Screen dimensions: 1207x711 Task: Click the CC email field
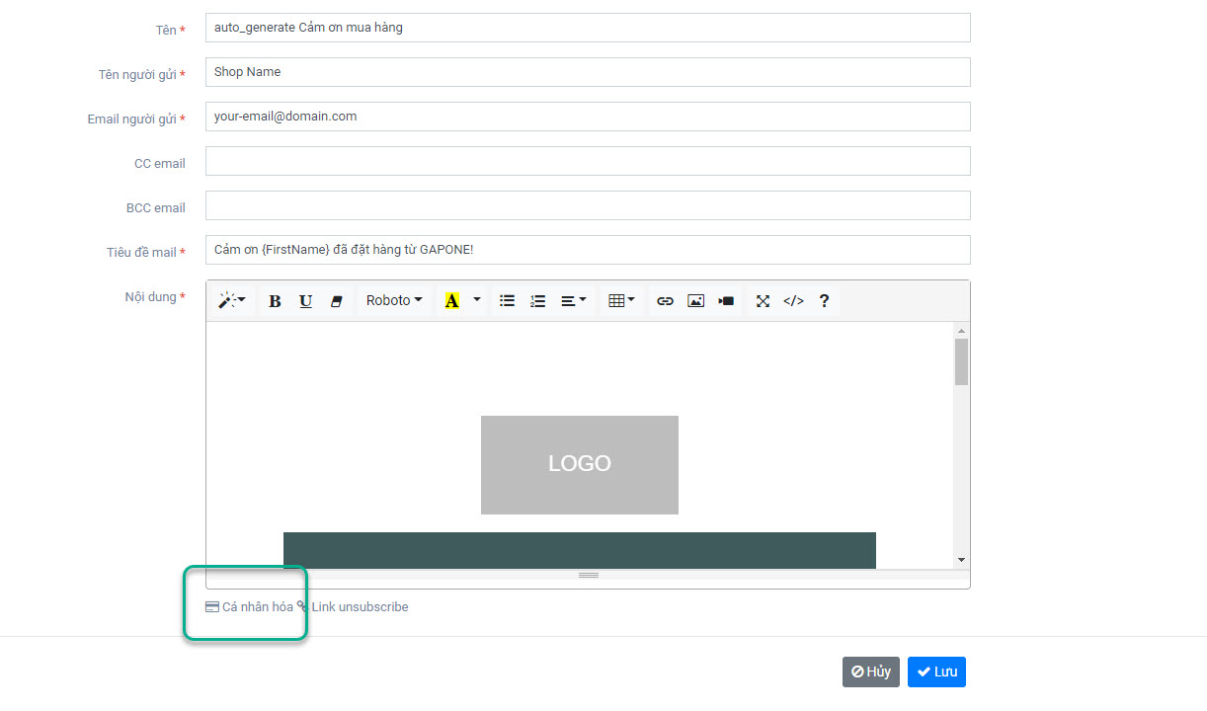coord(588,161)
